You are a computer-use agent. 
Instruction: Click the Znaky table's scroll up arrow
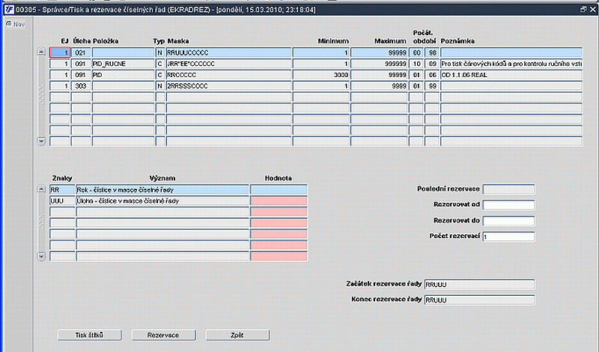[41, 189]
